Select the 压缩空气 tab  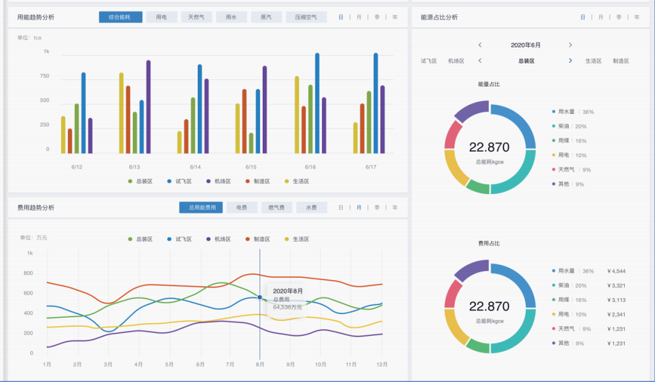point(306,17)
